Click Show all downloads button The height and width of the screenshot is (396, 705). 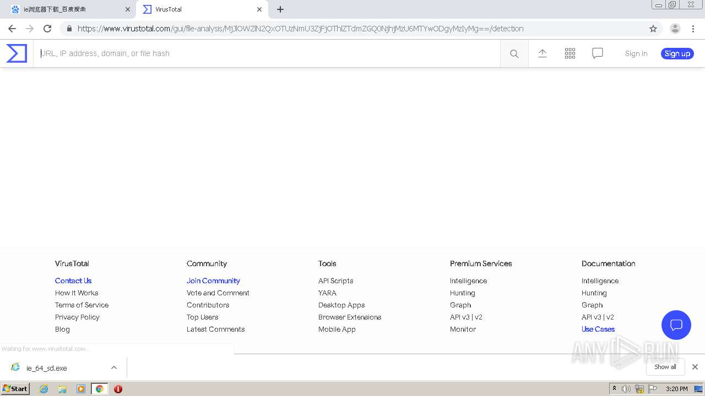coord(665,367)
